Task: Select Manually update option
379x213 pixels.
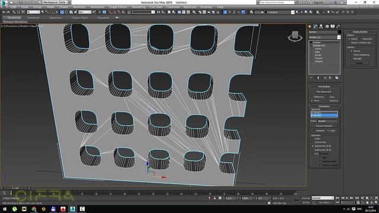Action: [x=351, y=59]
